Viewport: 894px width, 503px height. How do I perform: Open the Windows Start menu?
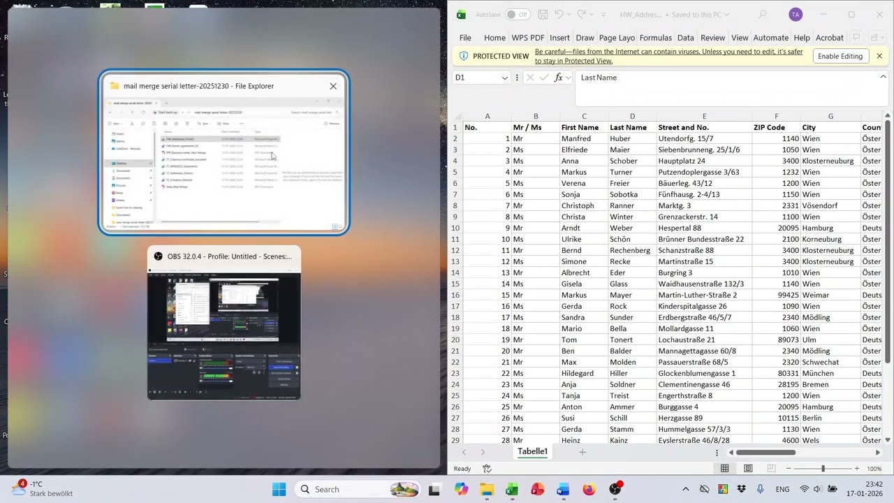click(x=279, y=489)
